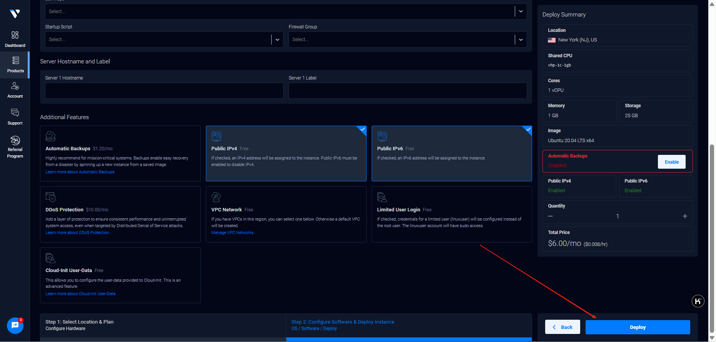The height and width of the screenshot is (342, 716).
Task: Open the topmost Select dropdown arrow
Action: pos(521,12)
